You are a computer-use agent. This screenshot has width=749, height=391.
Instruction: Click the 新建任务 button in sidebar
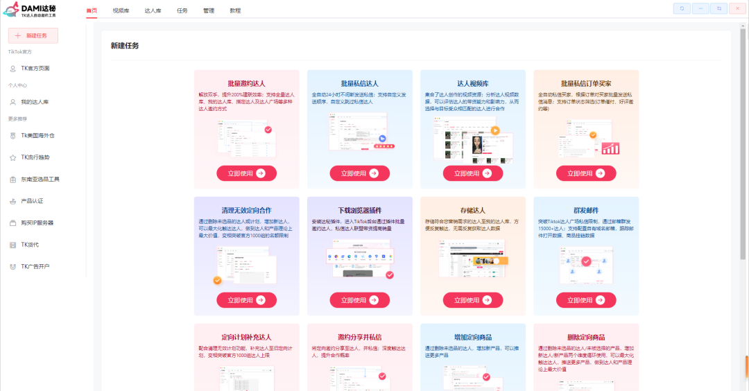point(33,35)
